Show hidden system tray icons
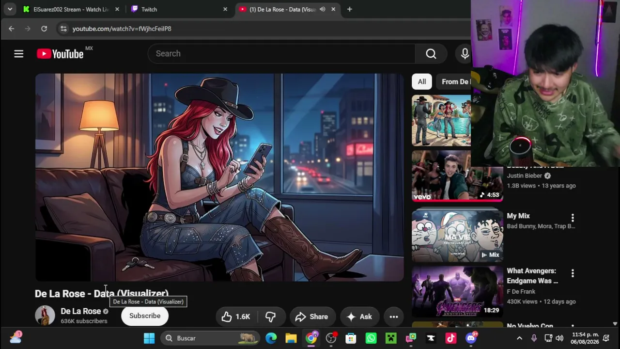Screen dimensions: 620x349 click(x=519, y=338)
